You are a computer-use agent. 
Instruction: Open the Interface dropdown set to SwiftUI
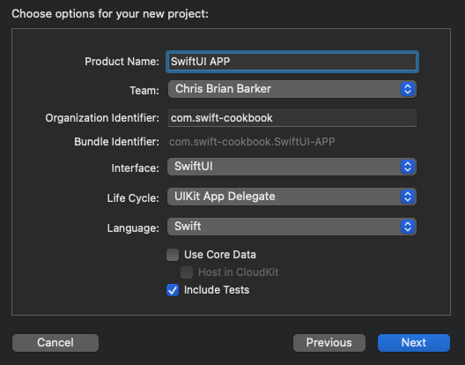pyautogui.click(x=292, y=167)
